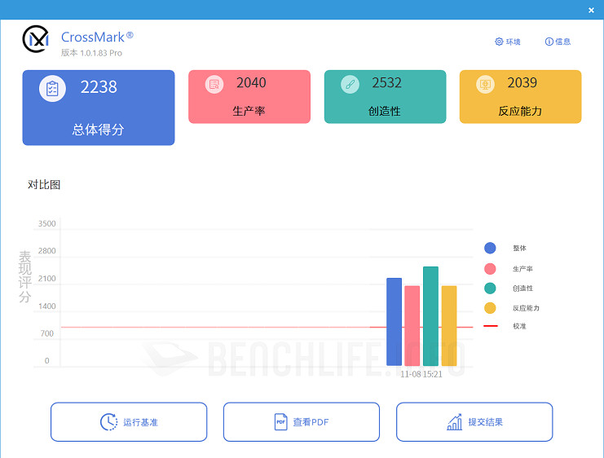Click the clock icon in 运行基准

[x=108, y=422]
